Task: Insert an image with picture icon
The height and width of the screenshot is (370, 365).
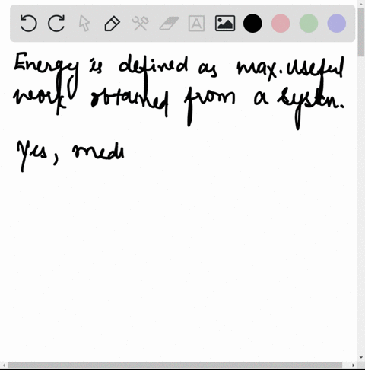Action: point(225,24)
